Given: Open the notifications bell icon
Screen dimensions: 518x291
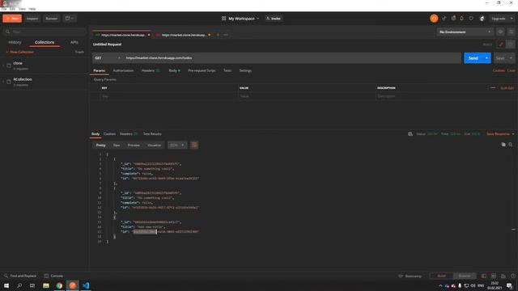Looking at the screenshot, I should pyautogui.click(x=461, y=19).
